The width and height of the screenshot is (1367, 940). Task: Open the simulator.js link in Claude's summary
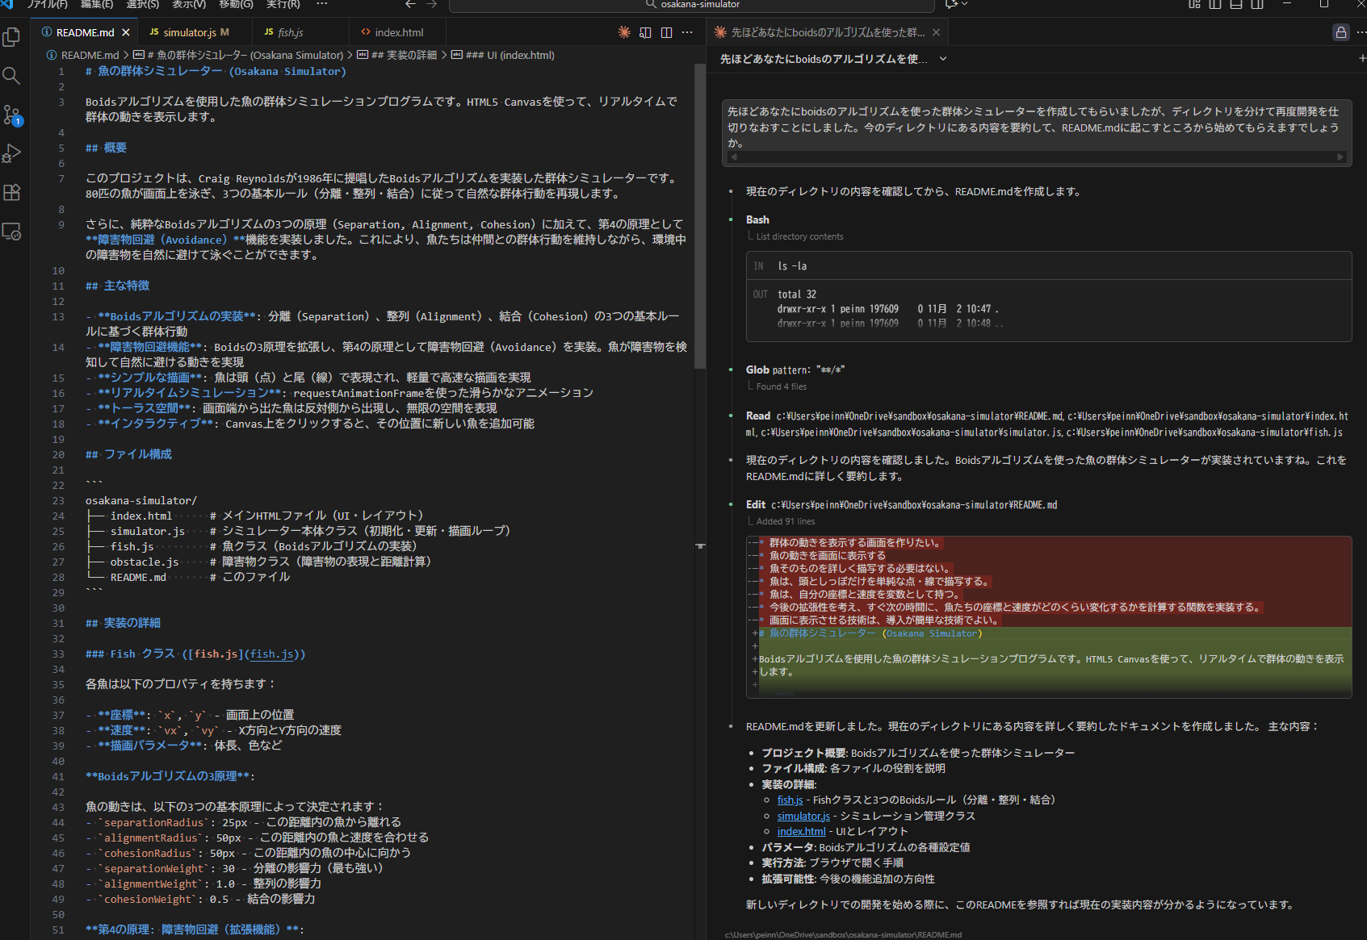click(x=803, y=816)
